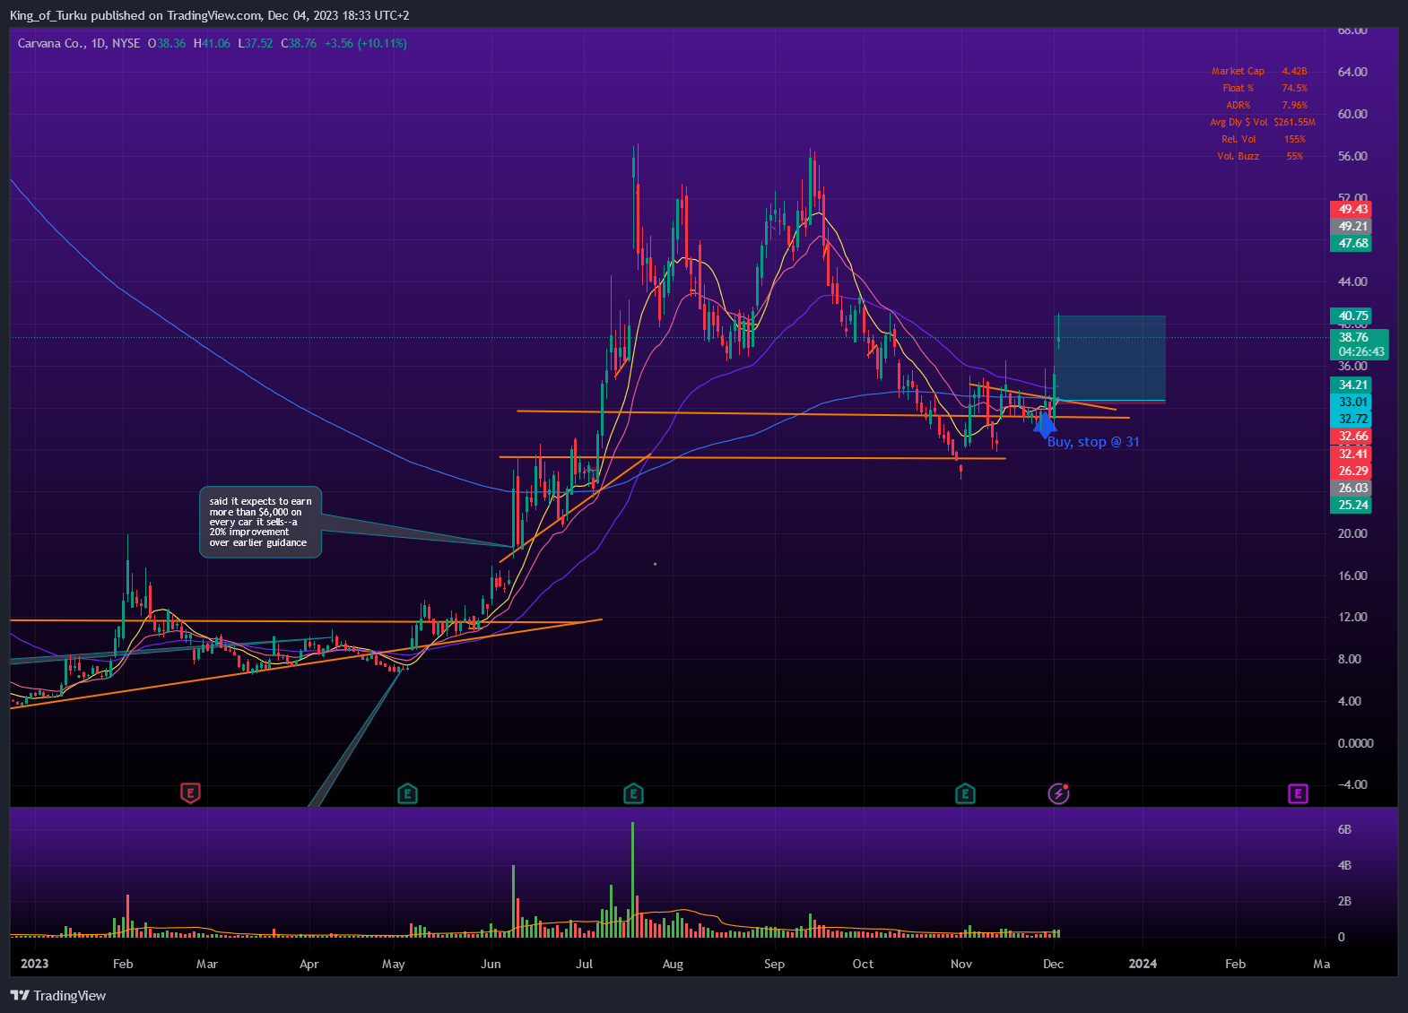Click the 2B volume axis tick
Viewport: 1408px width, 1013px height.
(x=1344, y=901)
